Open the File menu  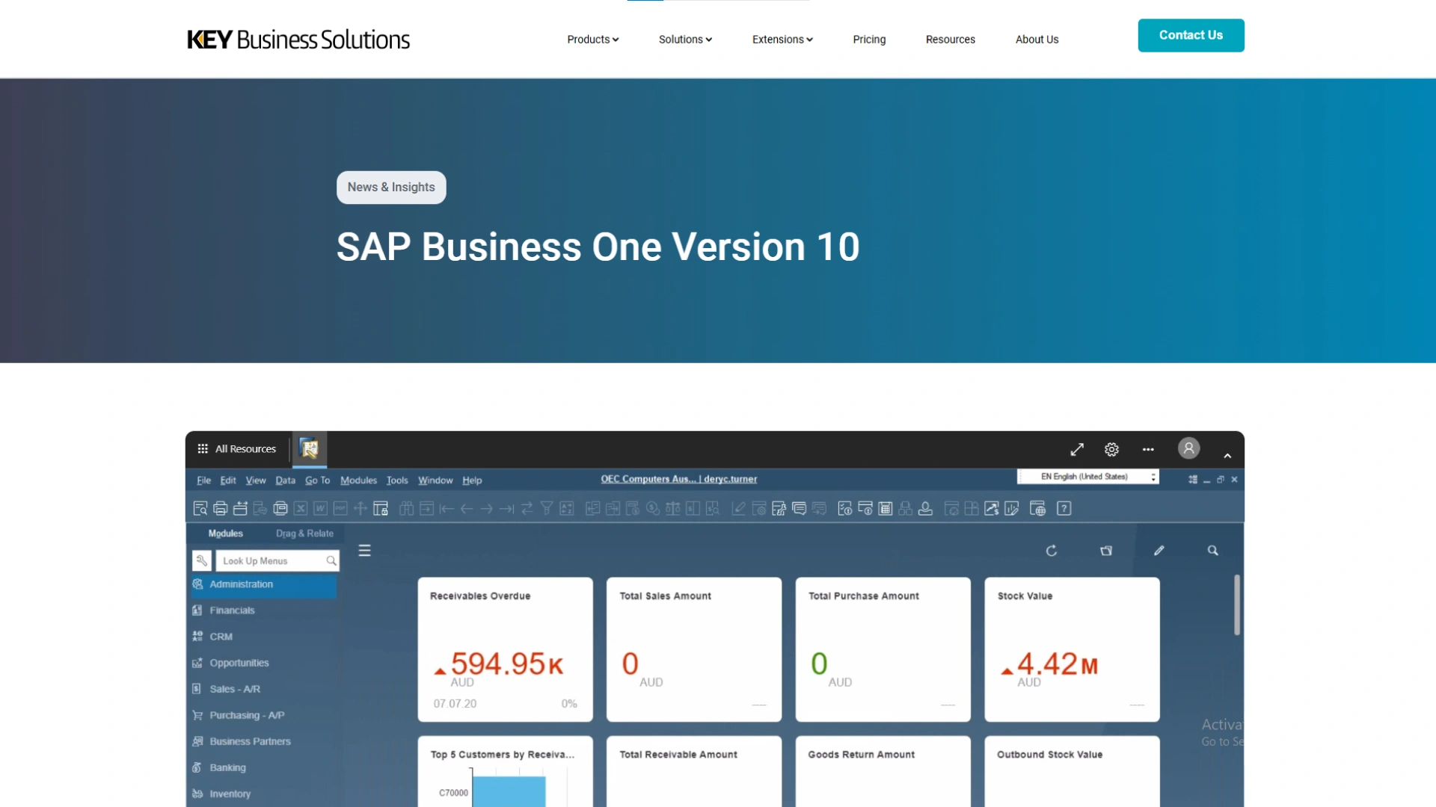coord(203,480)
